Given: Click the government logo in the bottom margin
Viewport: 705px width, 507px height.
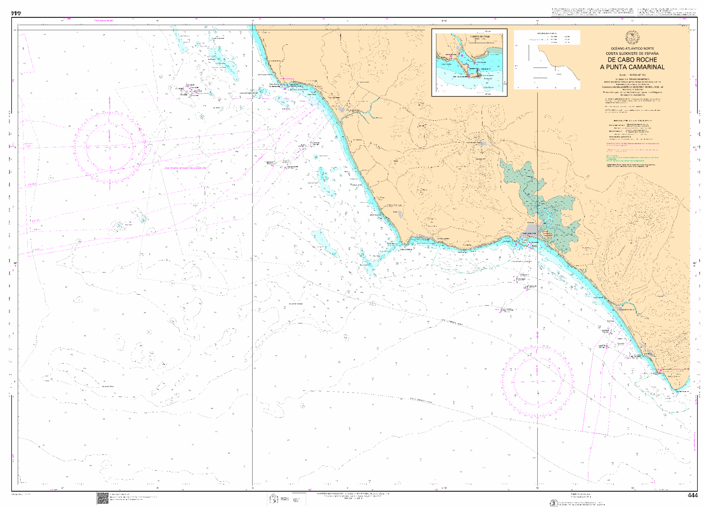Looking at the screenshot, I should coord(274,499).
